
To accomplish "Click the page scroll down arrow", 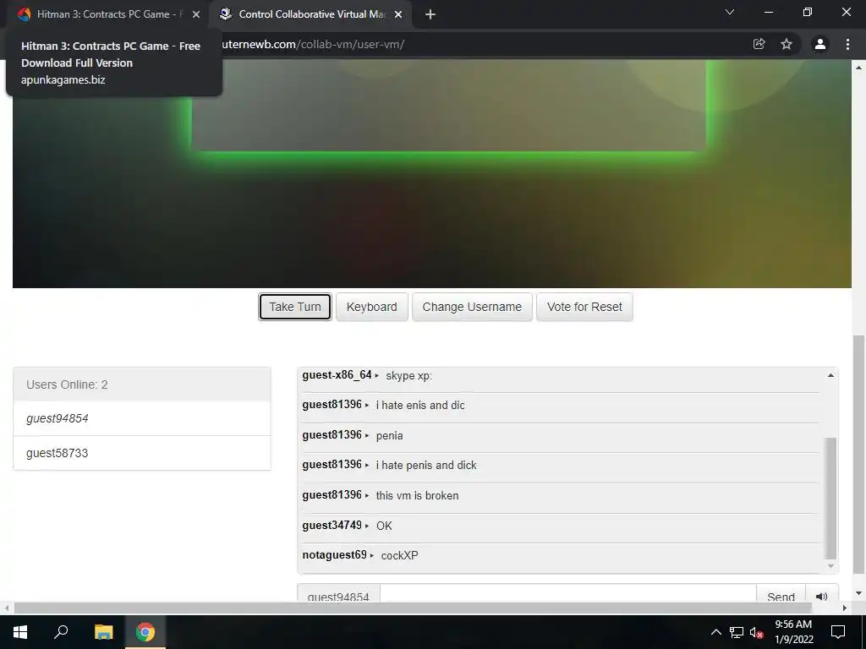I will [x=859, y=593].
